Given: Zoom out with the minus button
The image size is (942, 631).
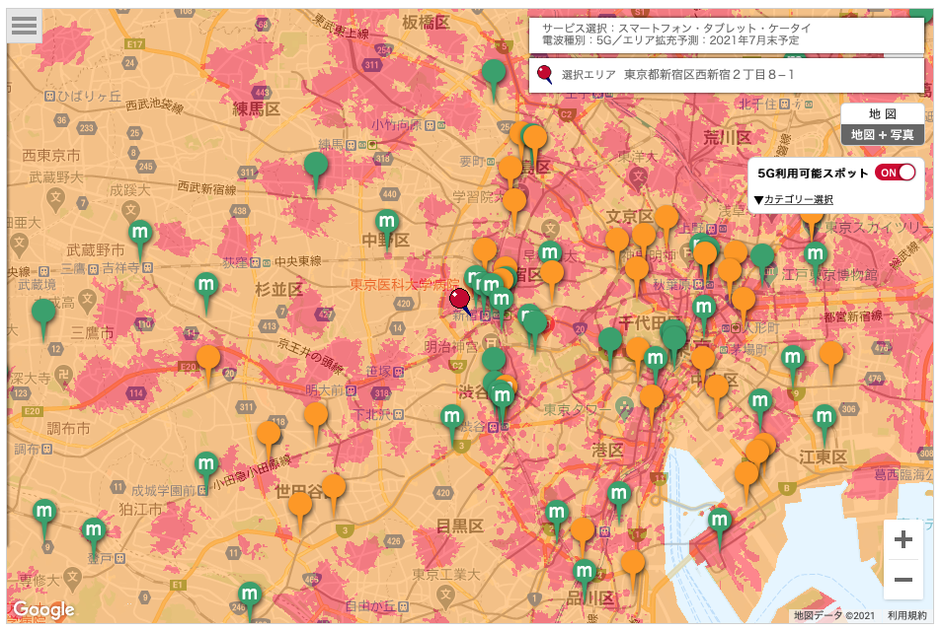Looking at the screenshot, I should 903,580.
